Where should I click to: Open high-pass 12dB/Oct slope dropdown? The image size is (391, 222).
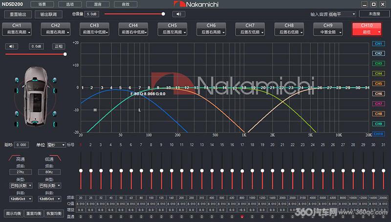coord(21,199)
